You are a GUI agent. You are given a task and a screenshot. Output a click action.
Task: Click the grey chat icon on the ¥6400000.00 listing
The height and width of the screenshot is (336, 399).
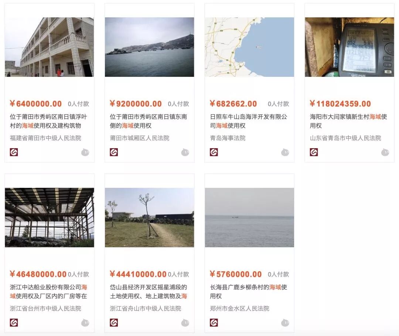85,152
